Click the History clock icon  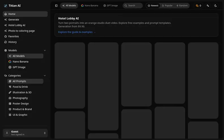click(6, 42)
